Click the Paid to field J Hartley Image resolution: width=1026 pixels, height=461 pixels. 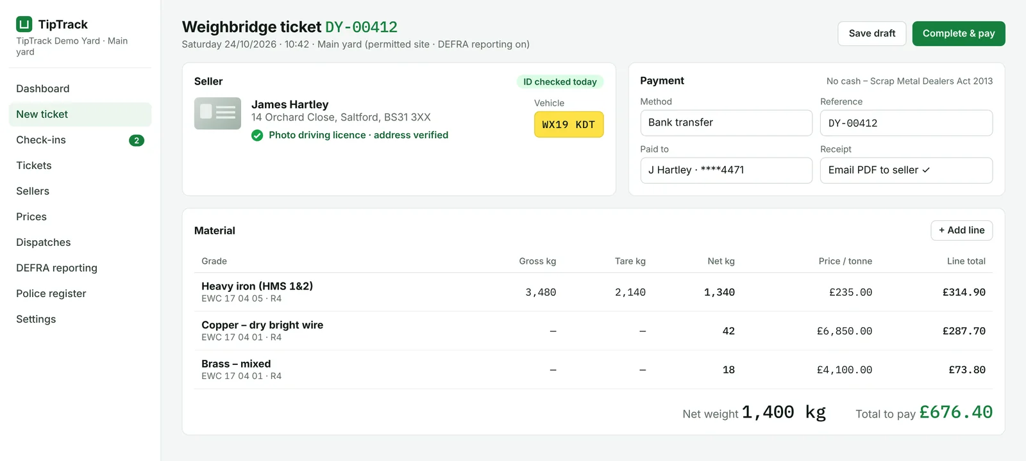point(726,170)
